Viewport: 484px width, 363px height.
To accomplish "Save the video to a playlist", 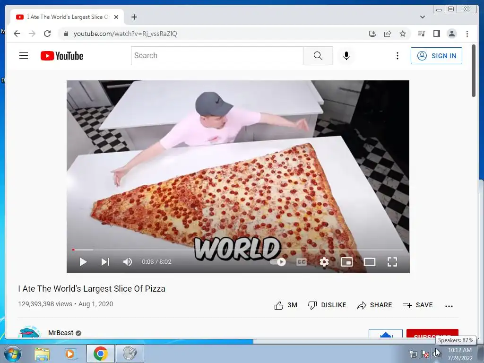I will (x=418, y=305).
